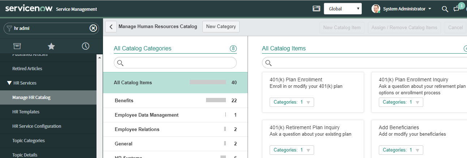Click the All Catalog Categories heading
This screenshot has width=467, height=158.
142,48
